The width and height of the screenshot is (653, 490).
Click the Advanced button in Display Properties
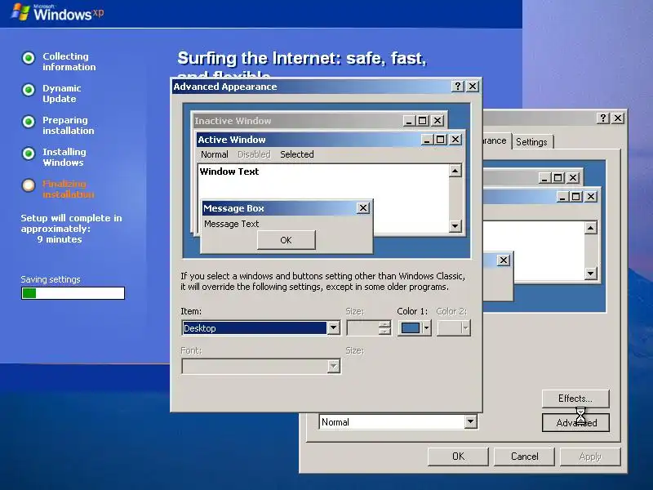(x=575, y=423)
